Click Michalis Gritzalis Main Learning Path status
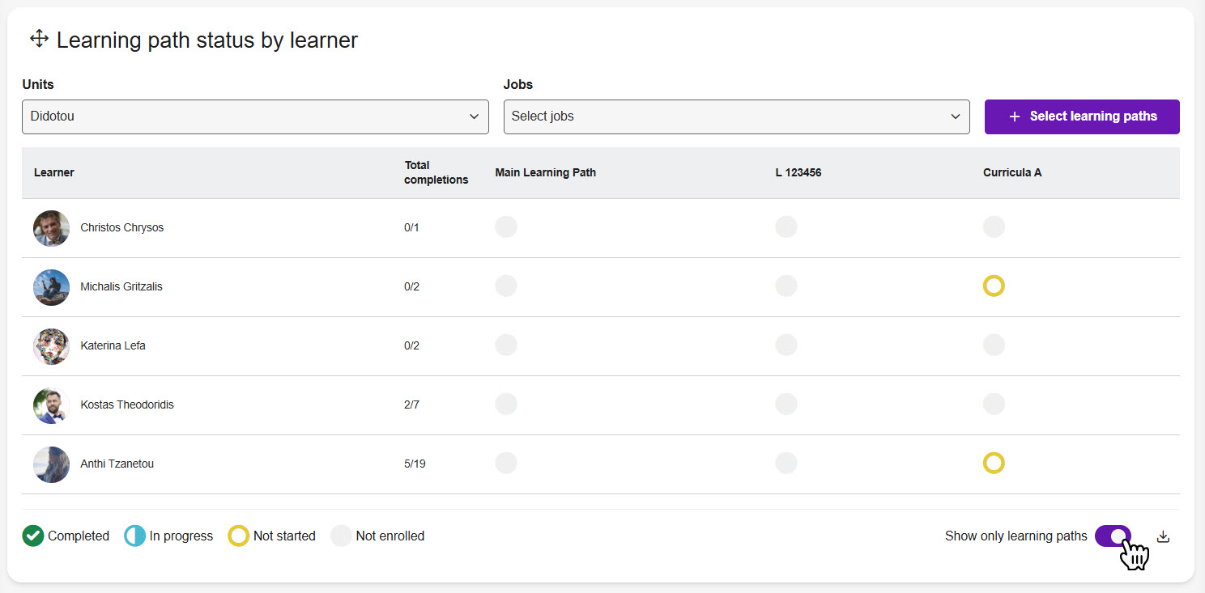 pyautogui.click(x=506, y=286)
